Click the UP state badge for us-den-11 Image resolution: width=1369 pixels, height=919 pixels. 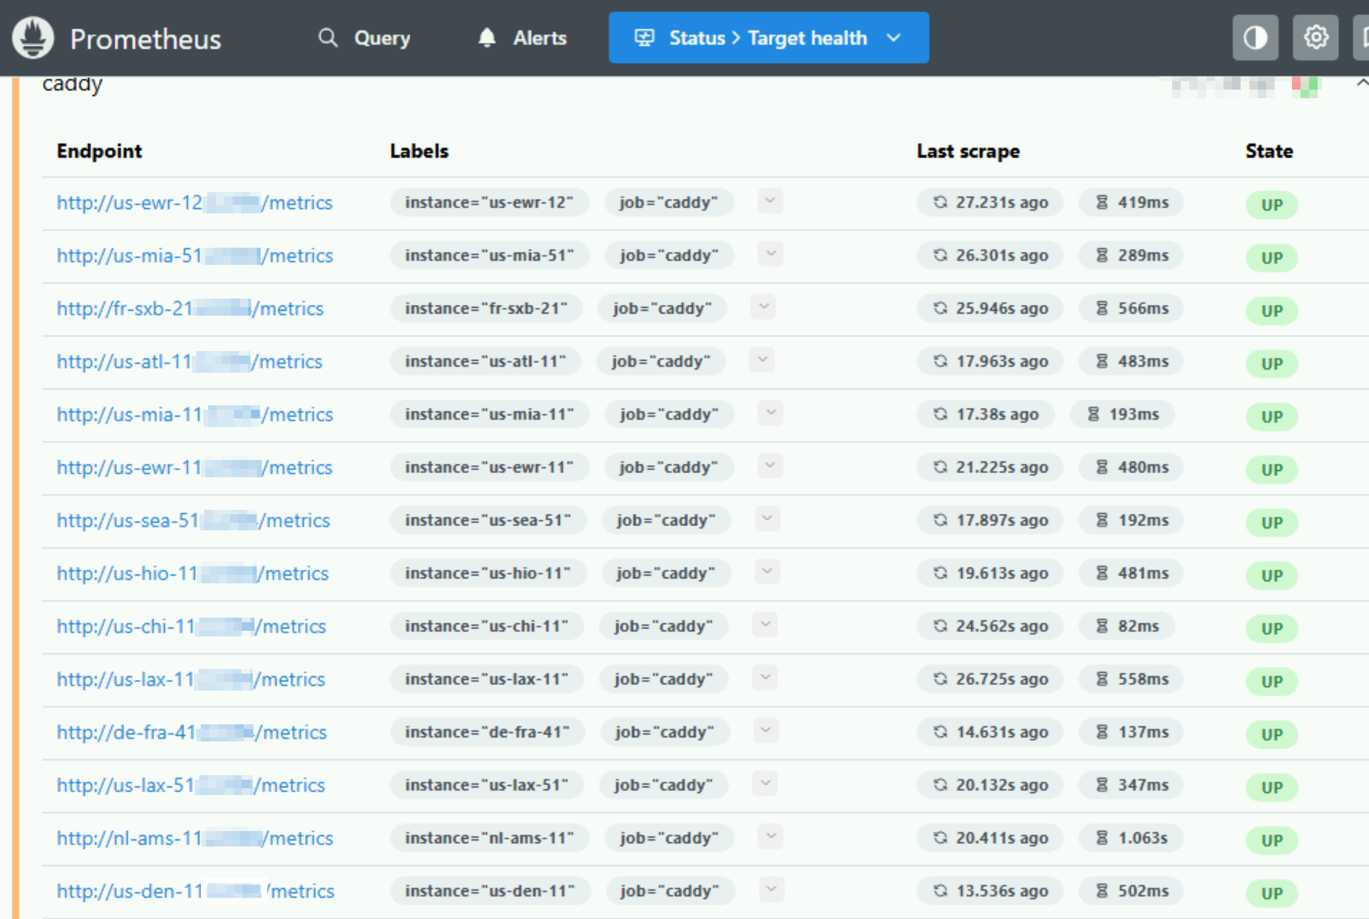[x=1272, y=893]
